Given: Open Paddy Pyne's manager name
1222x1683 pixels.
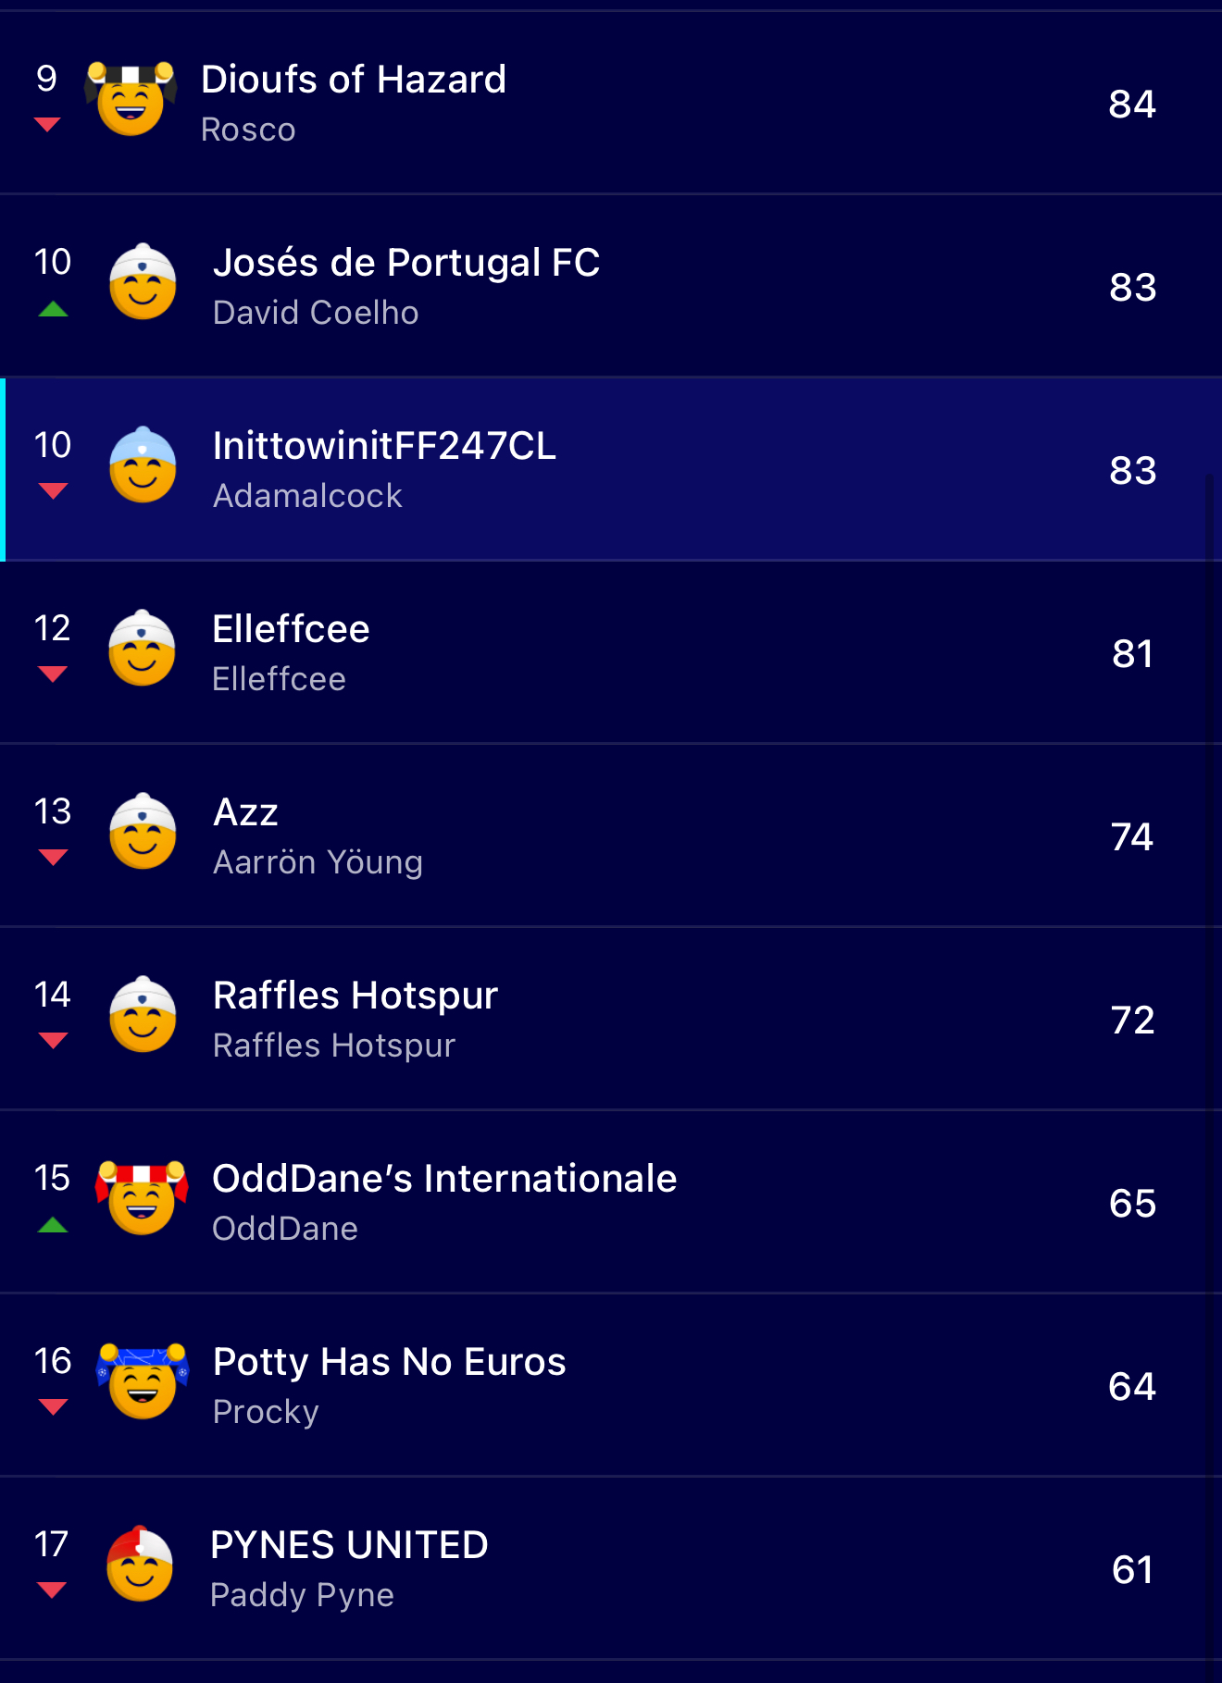Looking at the screenshot, I should pyautogui.click(x=302, y=1595).
